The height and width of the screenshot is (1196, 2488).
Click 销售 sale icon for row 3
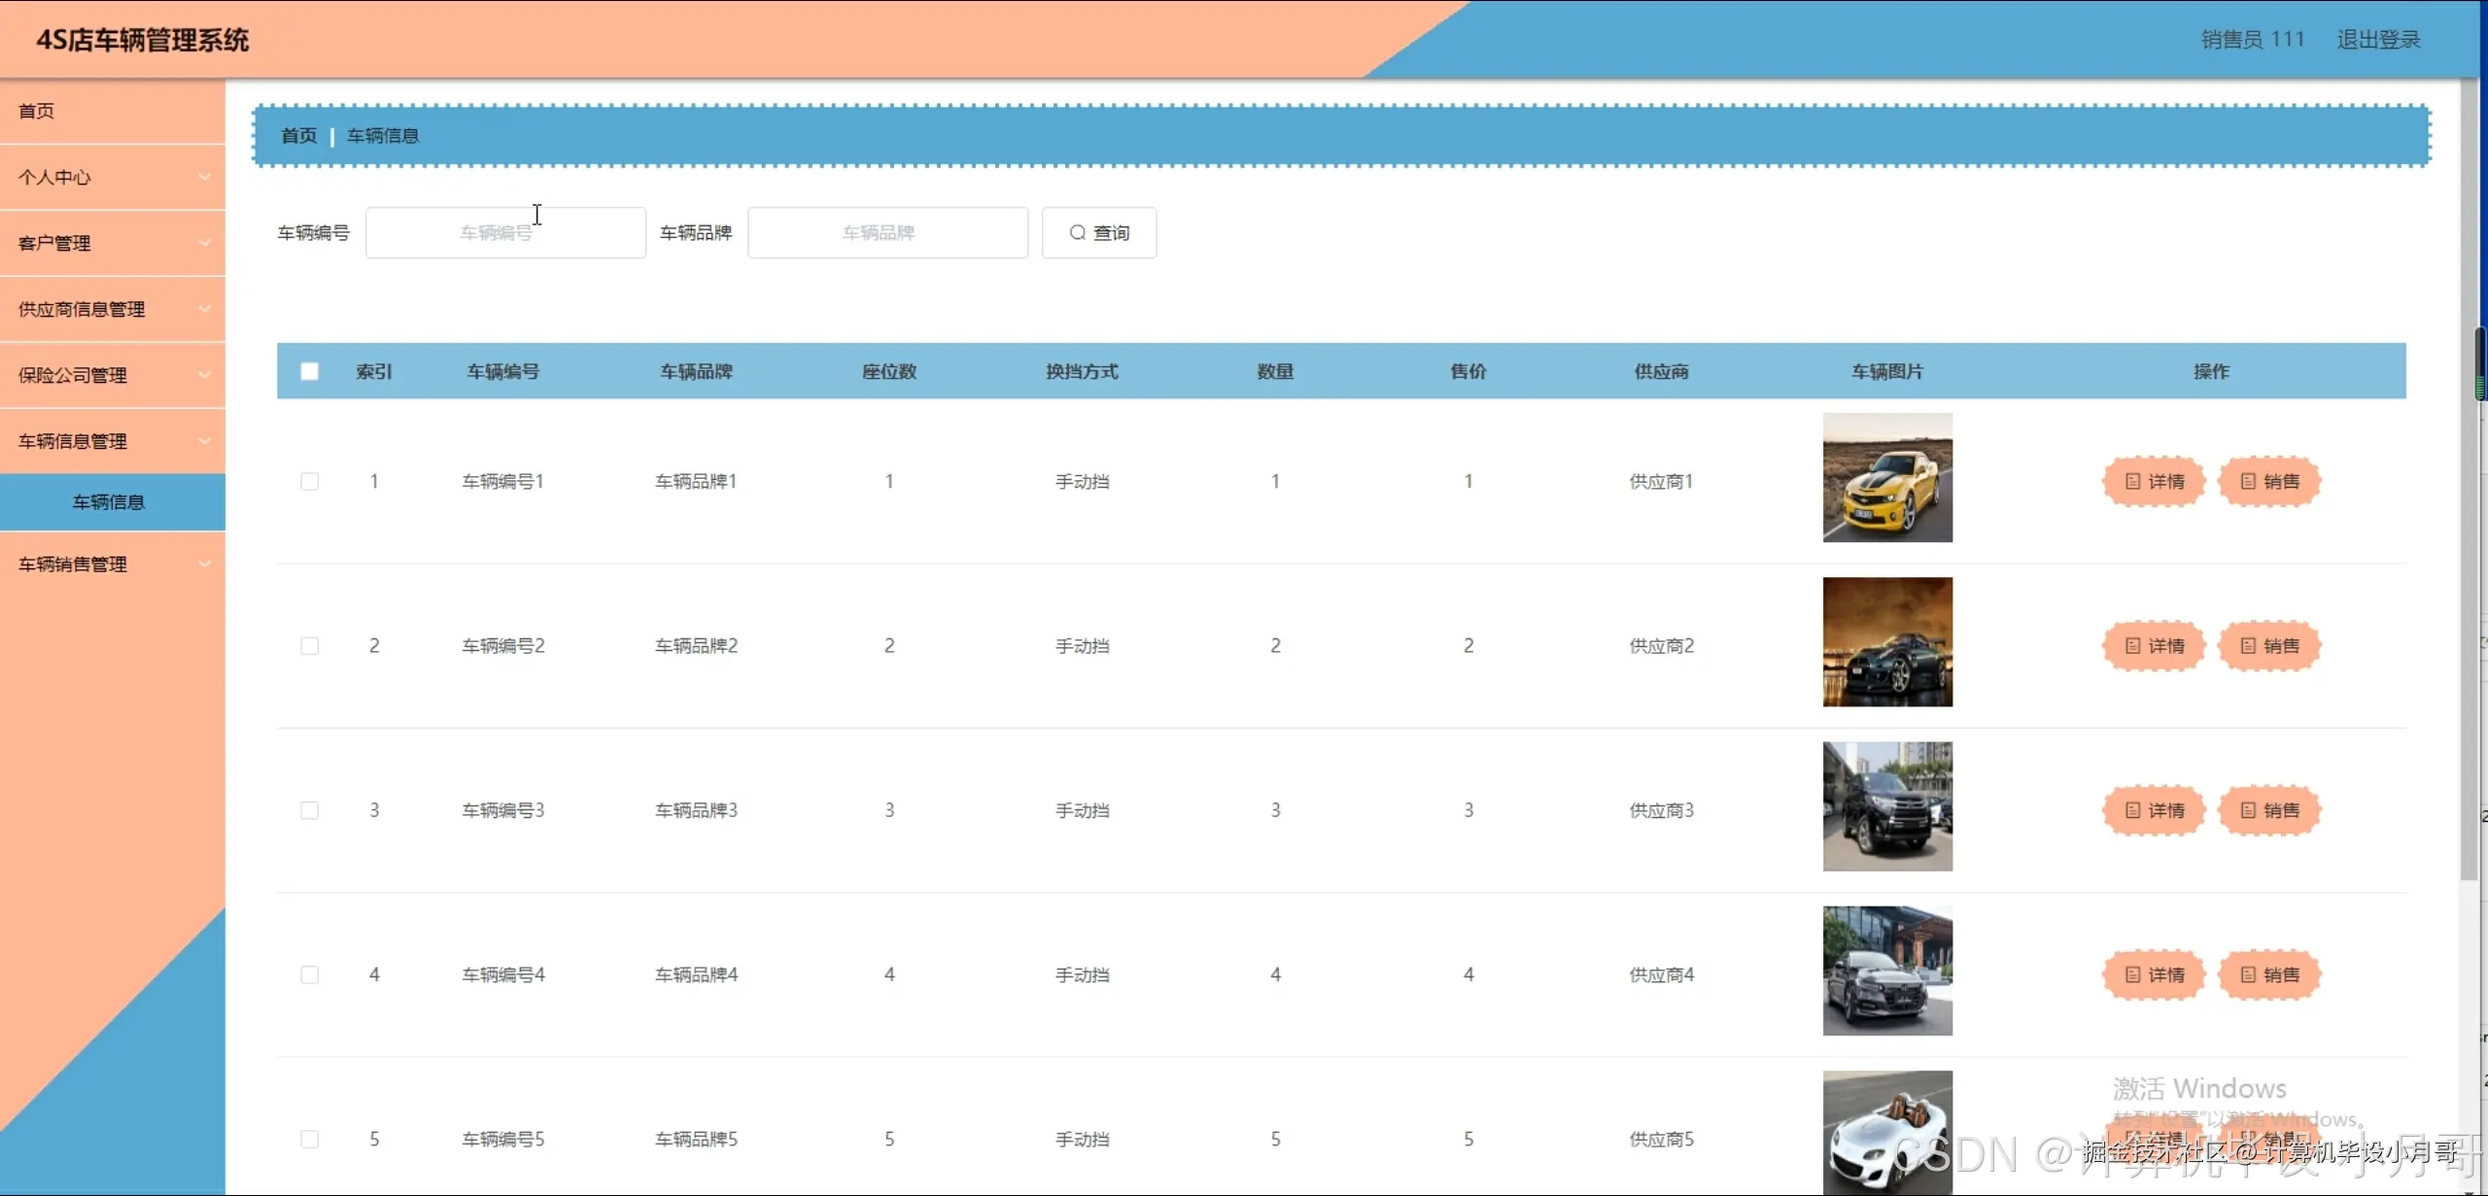coord(2247,810)
